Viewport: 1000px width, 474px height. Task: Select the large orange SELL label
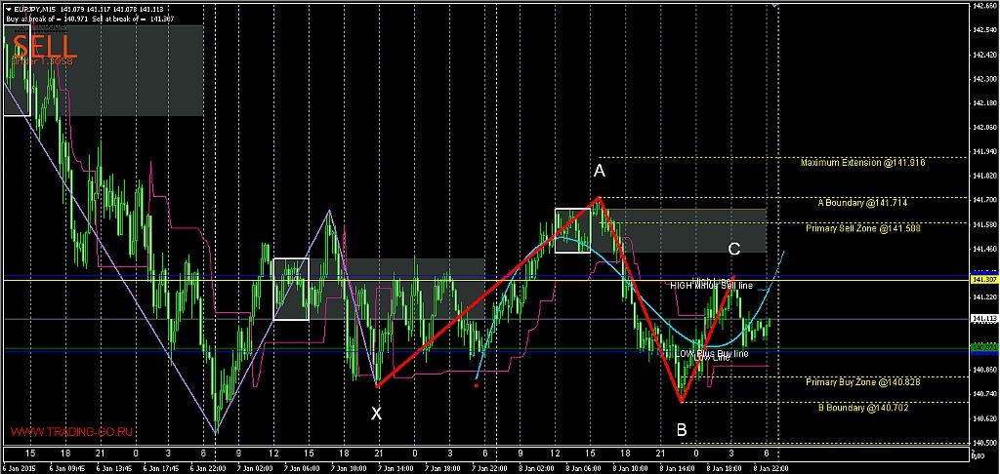(x=45, y=47)
